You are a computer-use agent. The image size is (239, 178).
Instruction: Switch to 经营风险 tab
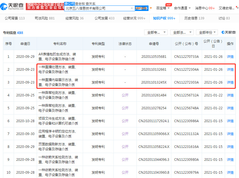(74, 18)
